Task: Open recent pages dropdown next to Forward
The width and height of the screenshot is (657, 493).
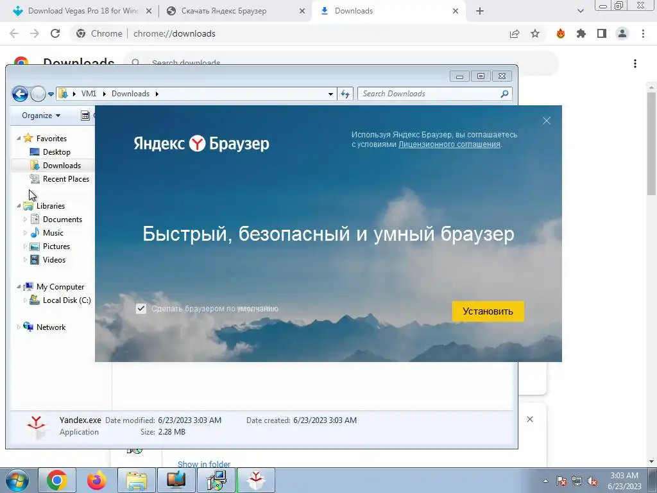Action: 51,94
